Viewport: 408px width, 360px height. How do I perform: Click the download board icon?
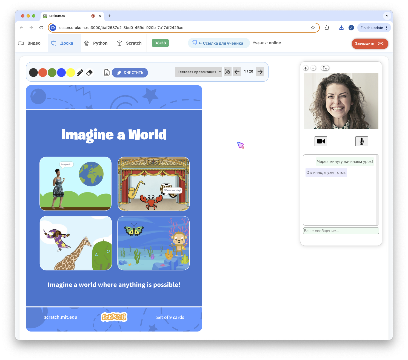coord(107,73)
